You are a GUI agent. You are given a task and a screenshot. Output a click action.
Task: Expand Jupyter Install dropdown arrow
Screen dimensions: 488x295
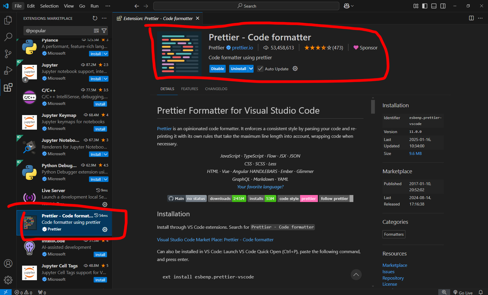(x=106, y=79)
